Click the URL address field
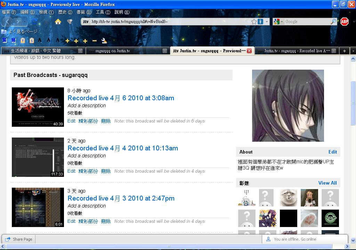356x250 pixels. (170, 22)
